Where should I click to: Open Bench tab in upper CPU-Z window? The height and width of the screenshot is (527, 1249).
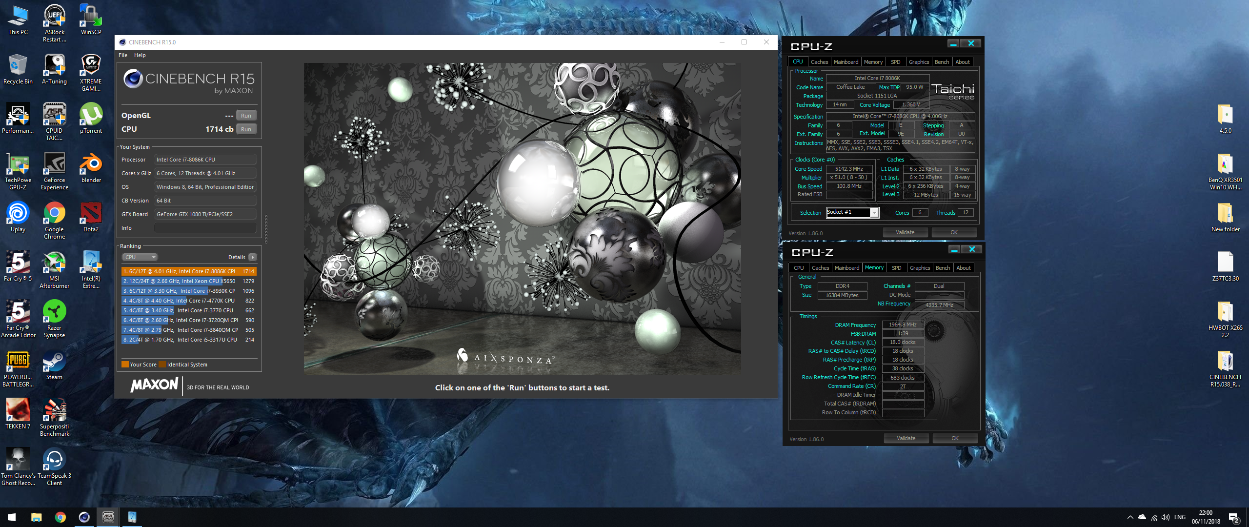(942, 62)
